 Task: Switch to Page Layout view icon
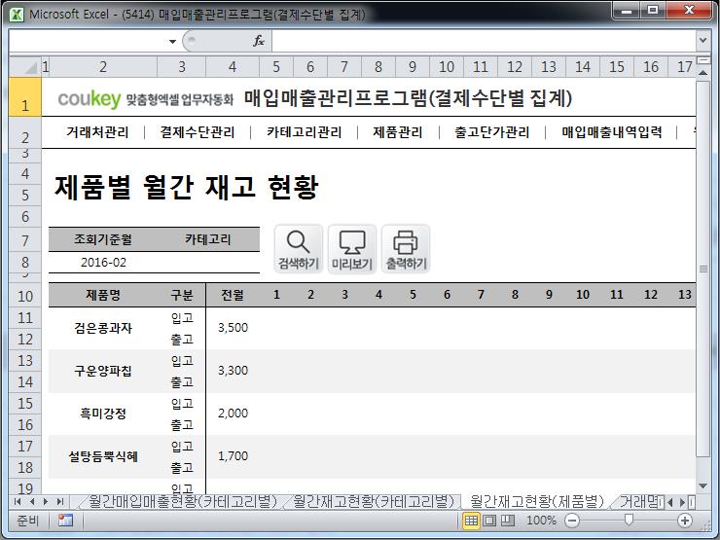[489, 521]
